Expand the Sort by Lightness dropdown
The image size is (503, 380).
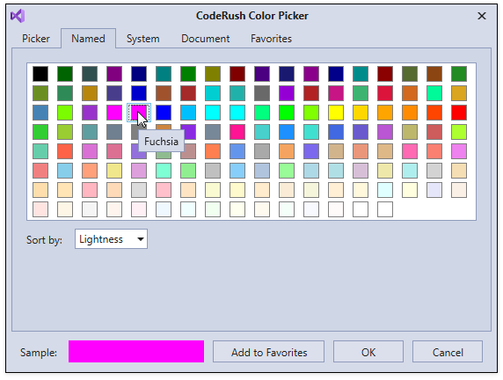111,238
